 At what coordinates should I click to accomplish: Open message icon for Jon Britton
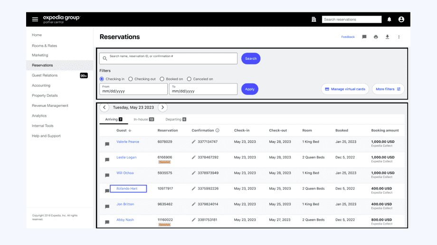coord(107,207)
